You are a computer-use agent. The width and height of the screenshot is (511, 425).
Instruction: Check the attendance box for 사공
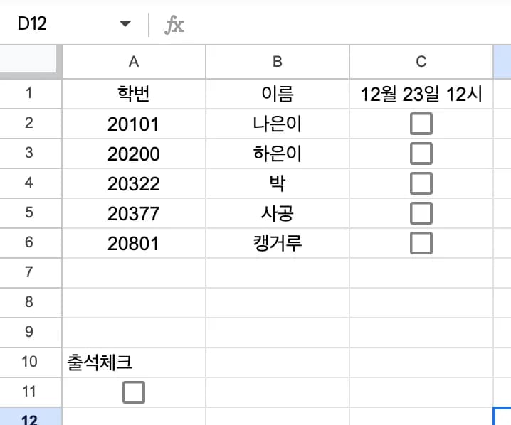pos(421,213)
